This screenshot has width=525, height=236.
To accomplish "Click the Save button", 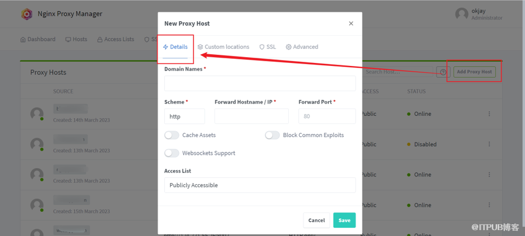I will pos(344,220).
